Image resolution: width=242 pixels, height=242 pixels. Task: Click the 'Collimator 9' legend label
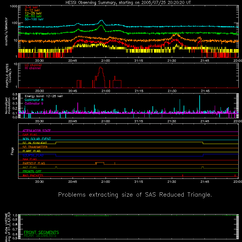(x=34, y=103)
